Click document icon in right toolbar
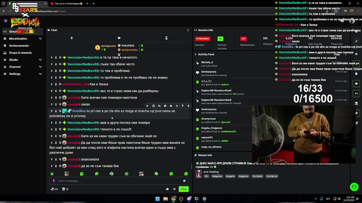Viewport: 362px width, 203px height. [x=356, y=73]
